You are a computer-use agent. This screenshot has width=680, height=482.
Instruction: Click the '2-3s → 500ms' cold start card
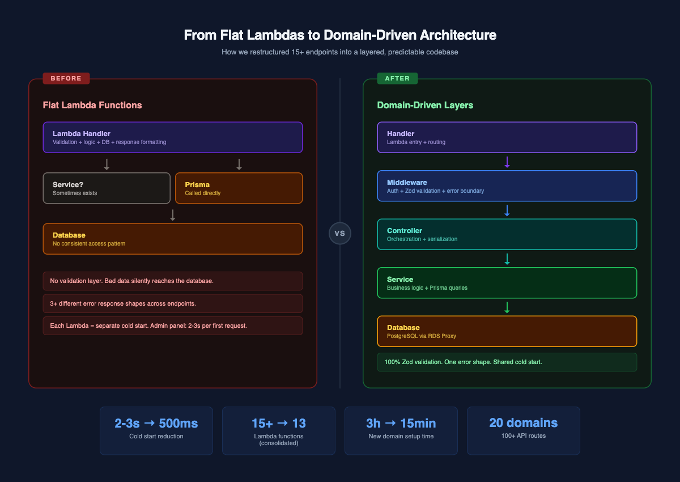[156, 430]
